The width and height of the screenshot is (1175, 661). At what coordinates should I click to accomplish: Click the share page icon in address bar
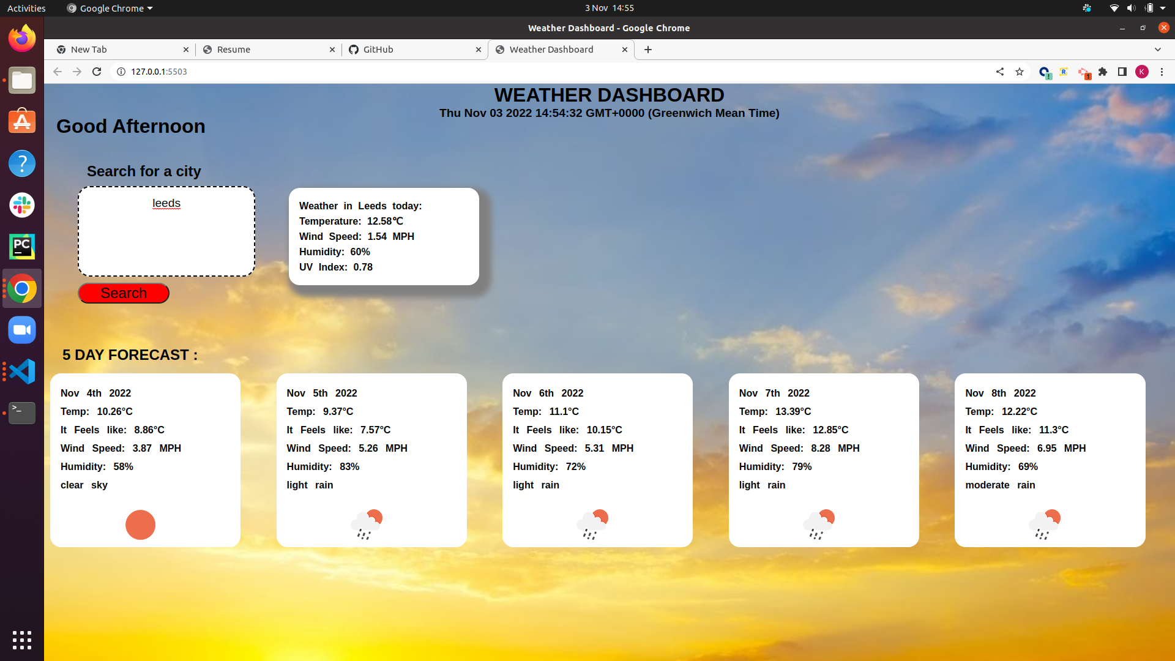[1000, 72]
